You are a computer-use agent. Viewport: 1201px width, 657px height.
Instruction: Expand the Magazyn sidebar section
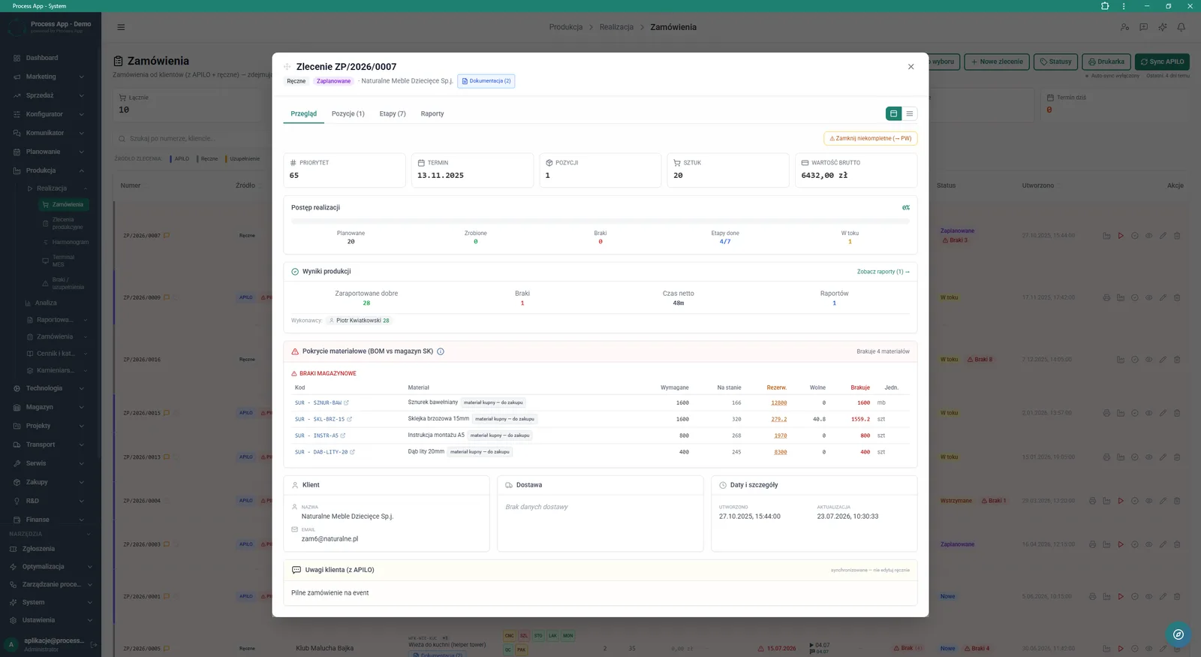(50, 407)
